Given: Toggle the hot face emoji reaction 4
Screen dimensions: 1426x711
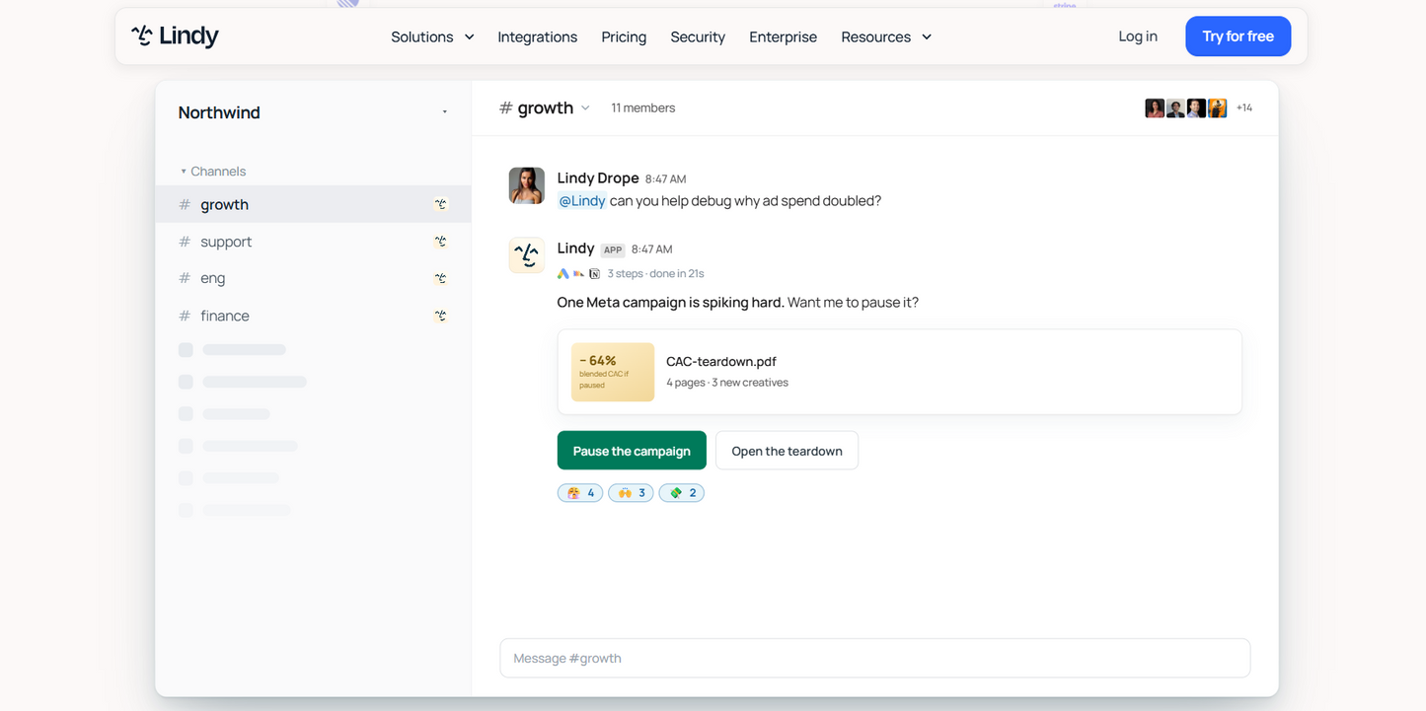Looking at the screenshot, I should pos(580,493).
